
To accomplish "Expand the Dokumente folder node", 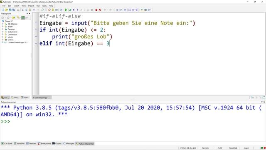I will pyautogui.click(x=2, y=32).
